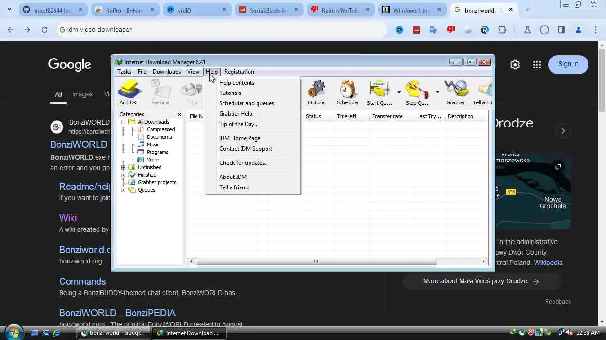Open the Chrome Extensions puzzle icon

502,30
